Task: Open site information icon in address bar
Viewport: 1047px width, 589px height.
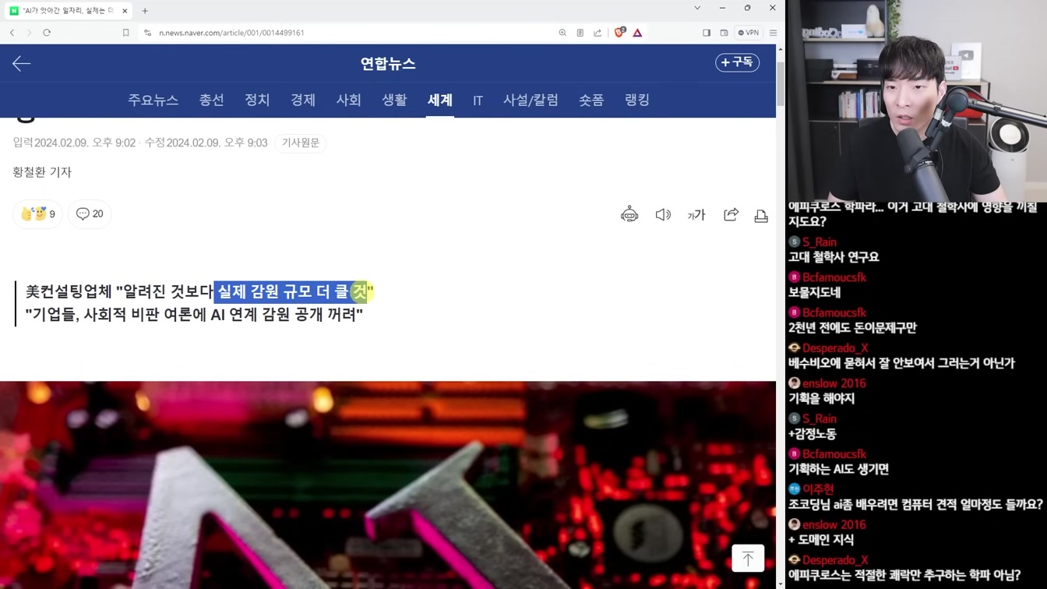Action: 147,33
